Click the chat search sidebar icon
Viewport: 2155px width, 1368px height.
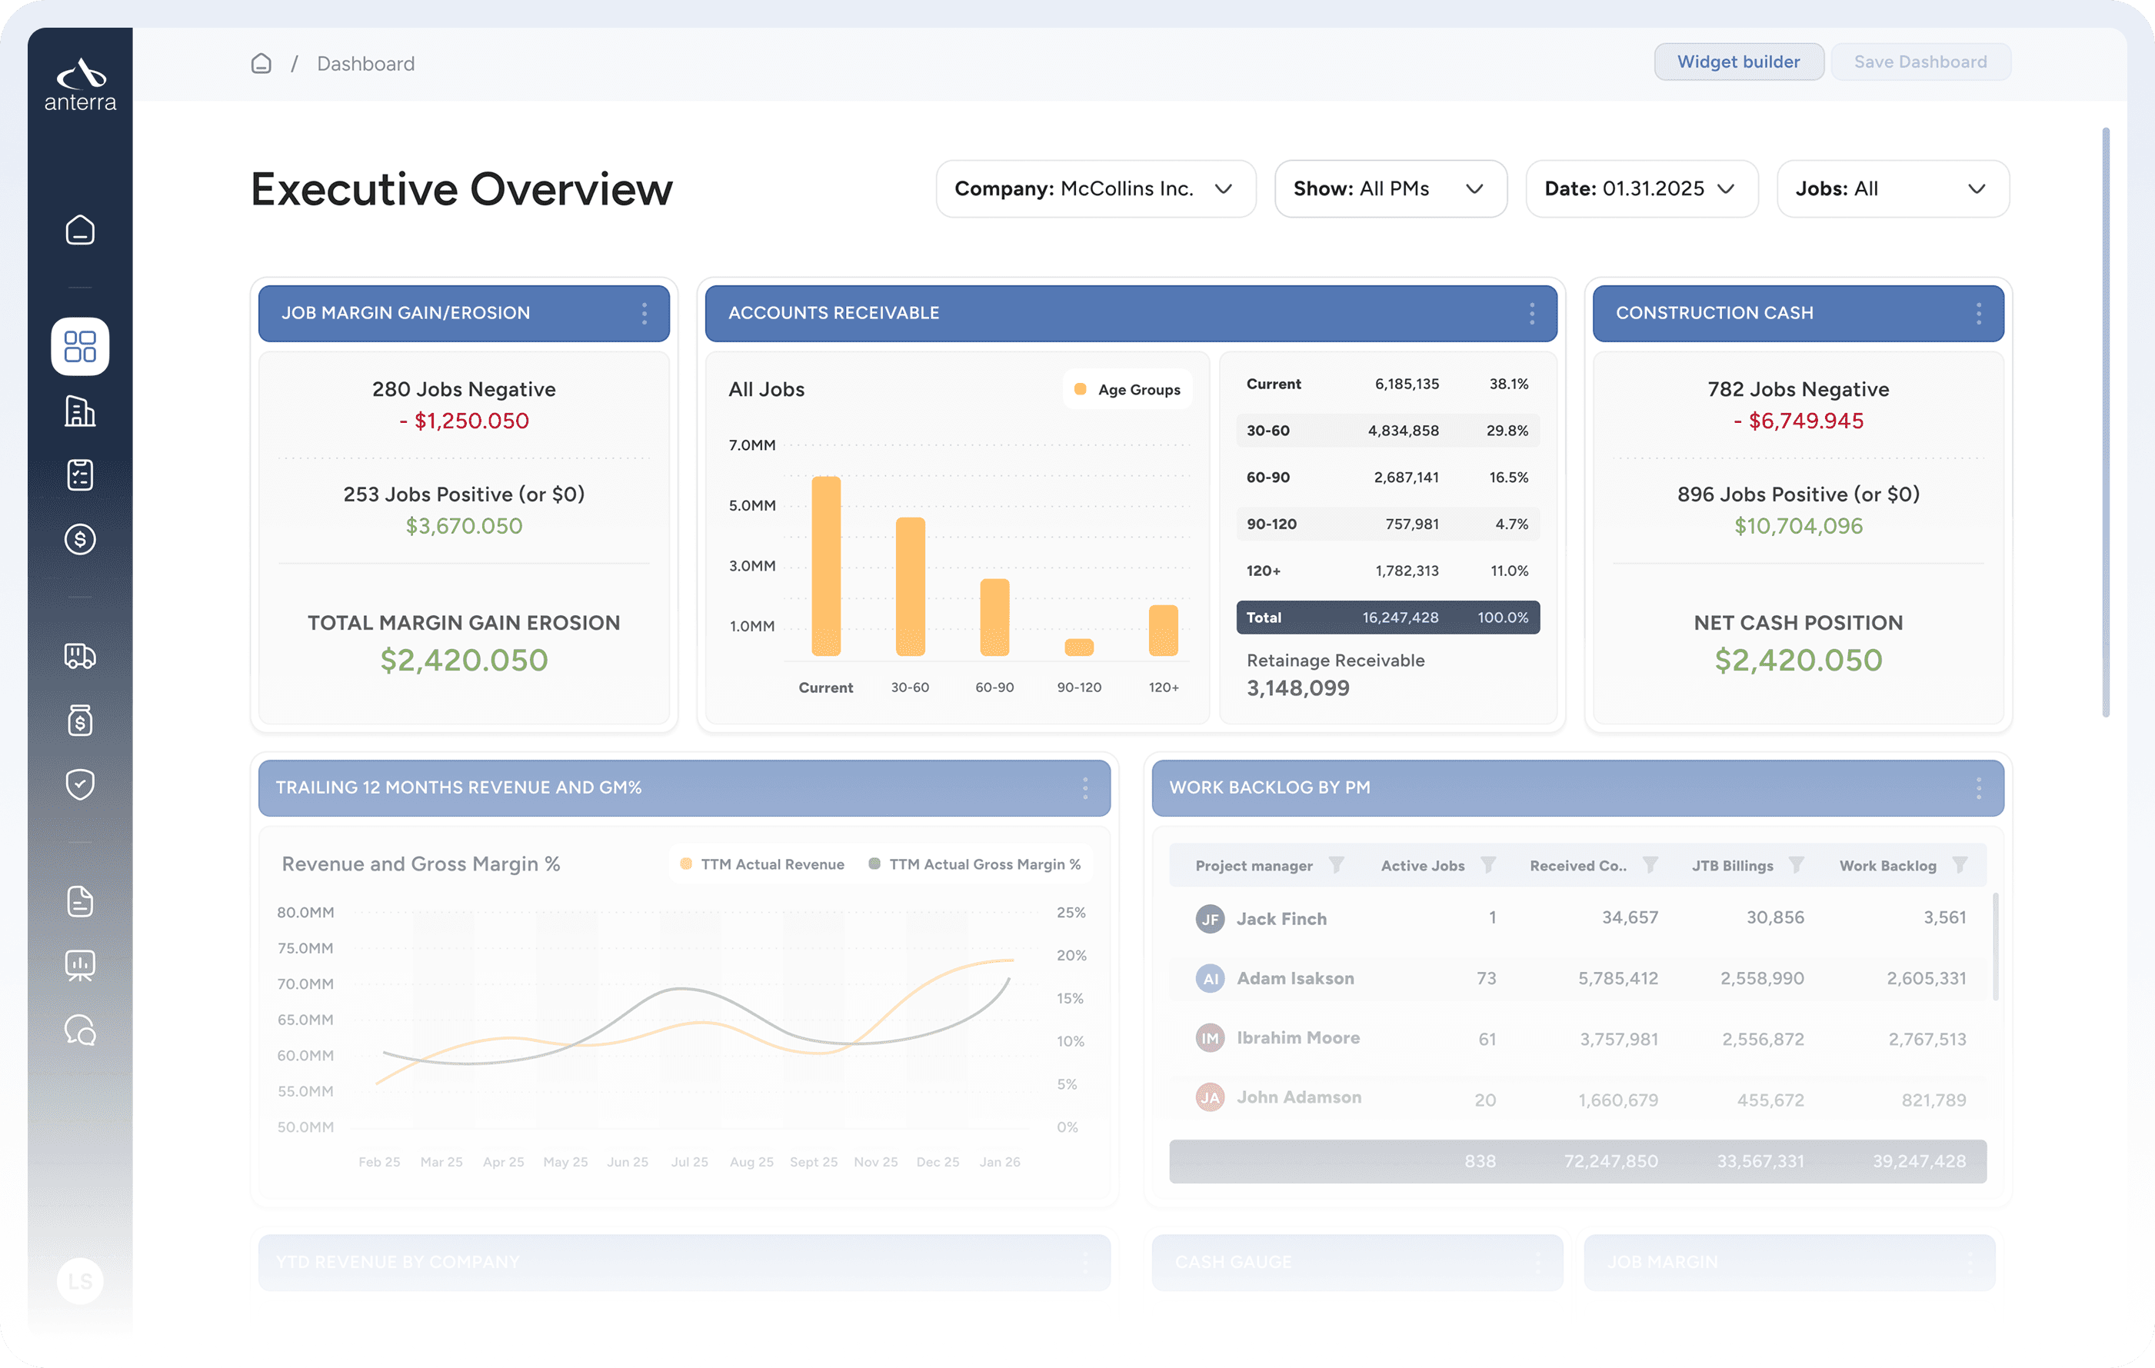click(80, 1030)
